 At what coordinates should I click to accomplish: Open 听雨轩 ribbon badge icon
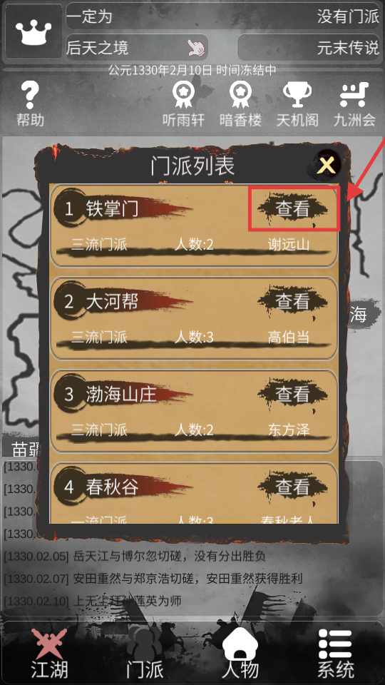183,95
